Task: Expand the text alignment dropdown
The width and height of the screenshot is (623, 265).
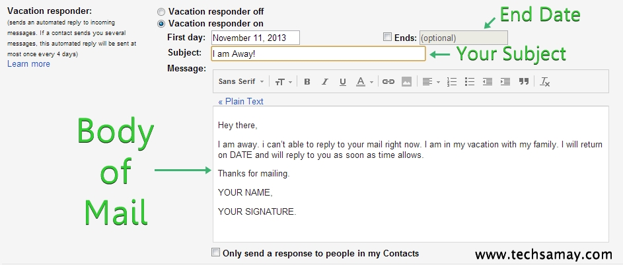Action: (x=431, y=82)
